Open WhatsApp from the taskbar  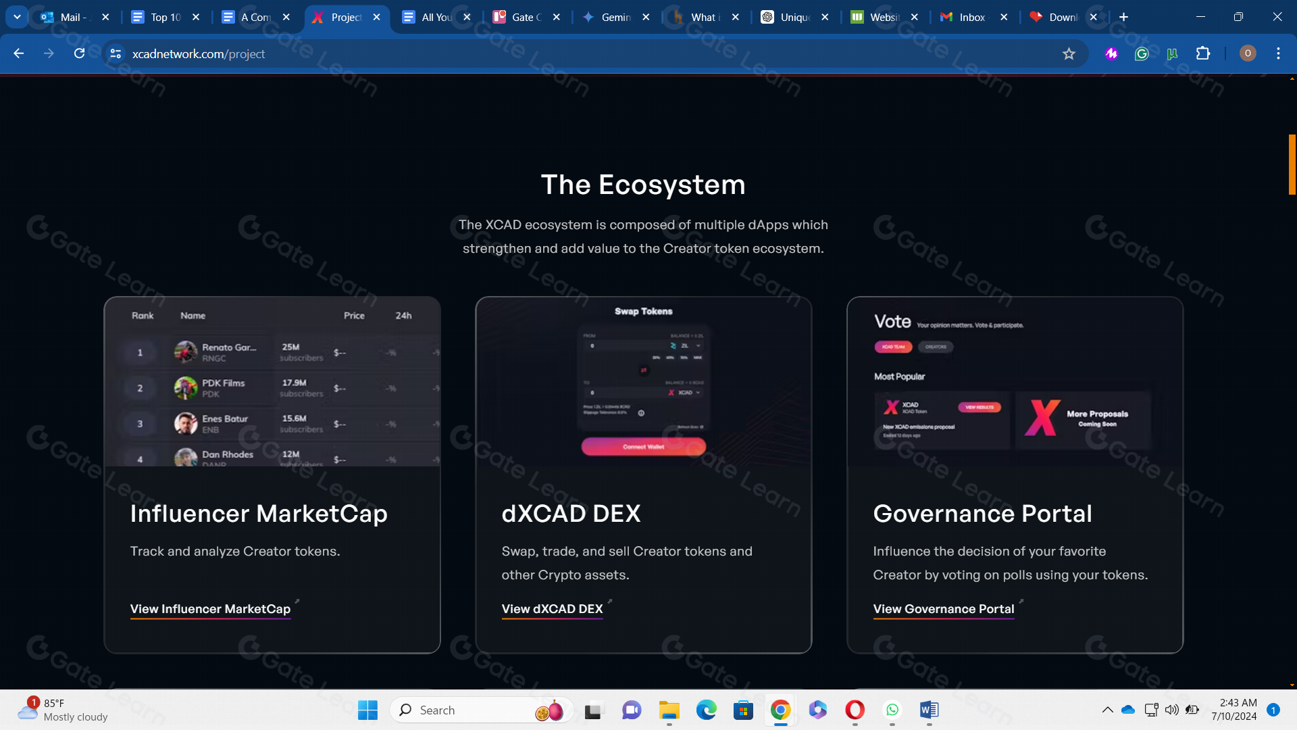pos(892,710)
